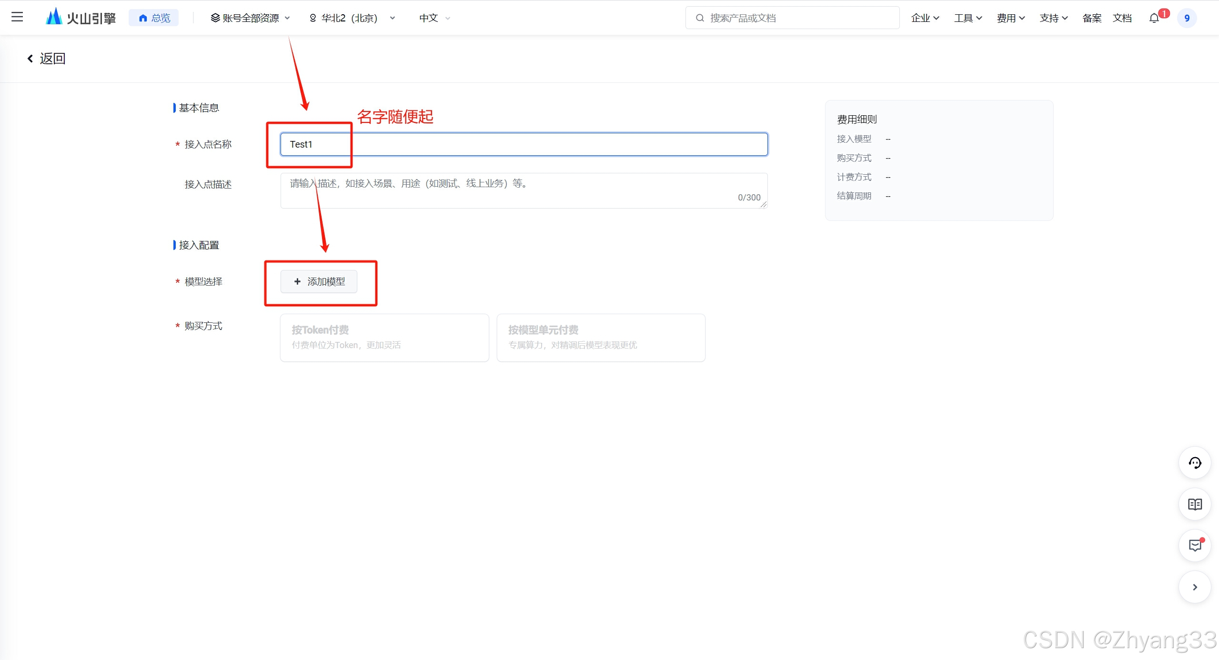
Task: Open the 企业 menu
Action: [x=925, y=18]
